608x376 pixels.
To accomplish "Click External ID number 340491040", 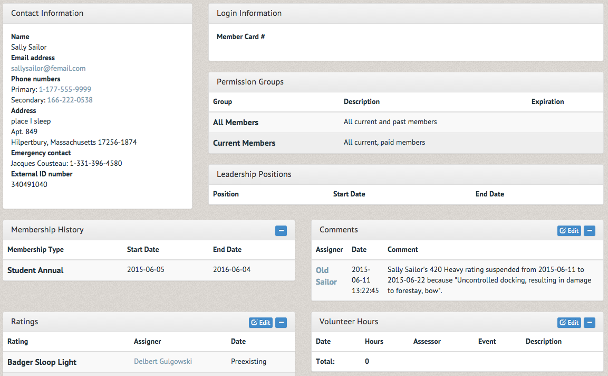I will coord(29,184).
